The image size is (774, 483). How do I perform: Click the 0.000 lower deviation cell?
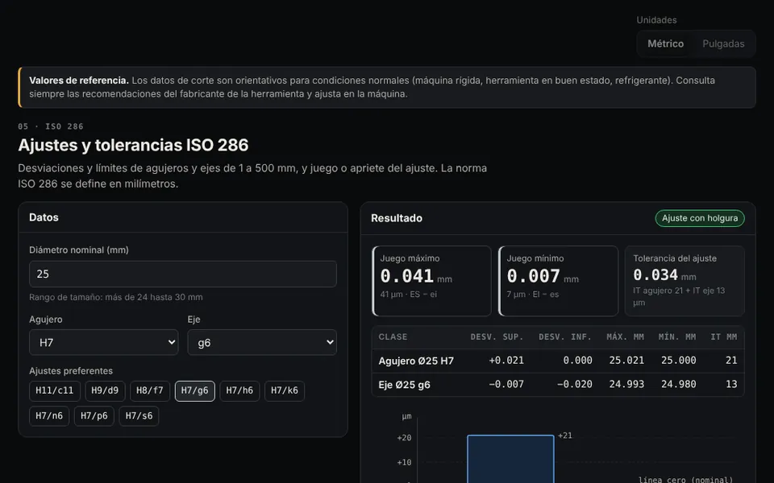(577, 361)
